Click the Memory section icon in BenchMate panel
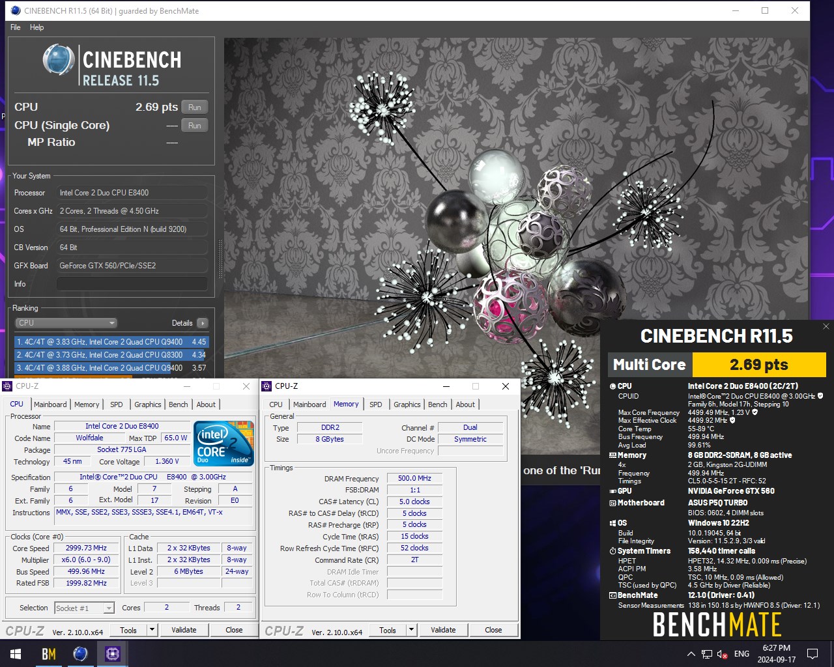Image resolution: width=834 pixels, height=667 pixels. (x=612, y=455)
